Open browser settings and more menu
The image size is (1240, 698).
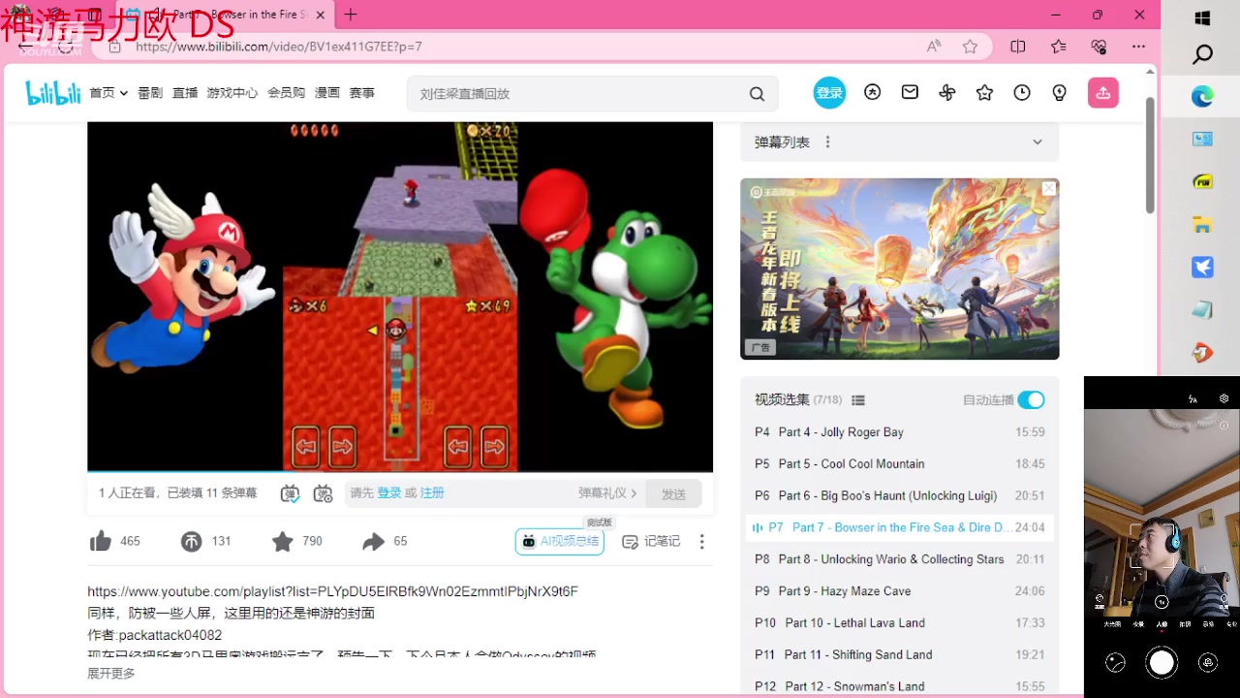point(1138,47)
